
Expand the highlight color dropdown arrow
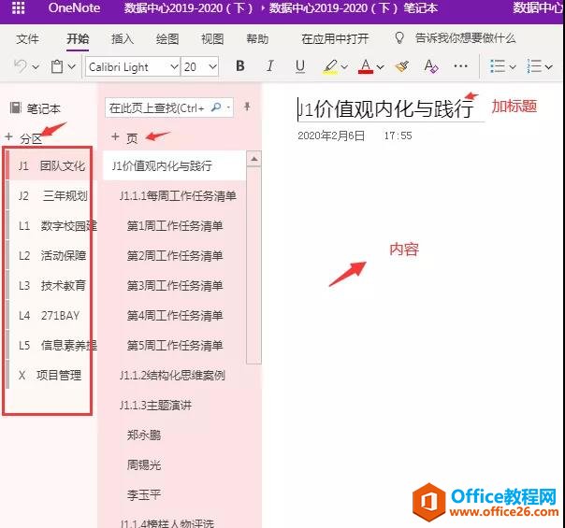(344, 67)
